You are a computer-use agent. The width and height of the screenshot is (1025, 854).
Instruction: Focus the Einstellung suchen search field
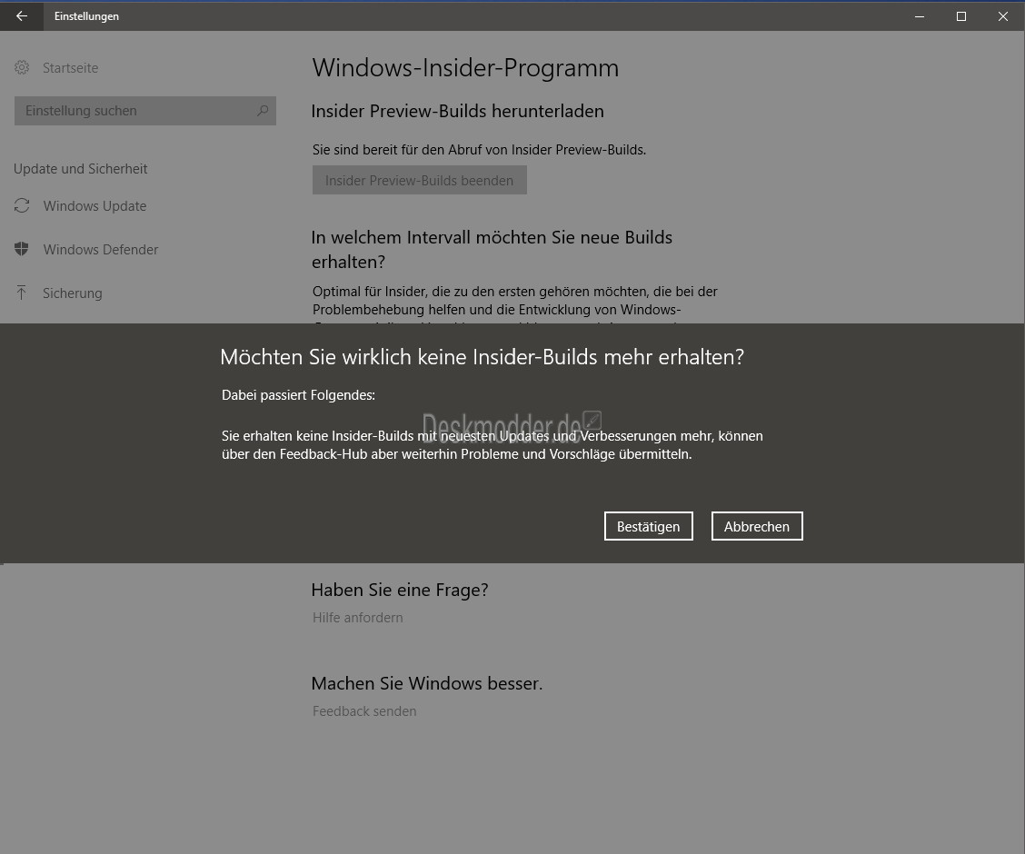pyautogui.click(x=145, y=111)
